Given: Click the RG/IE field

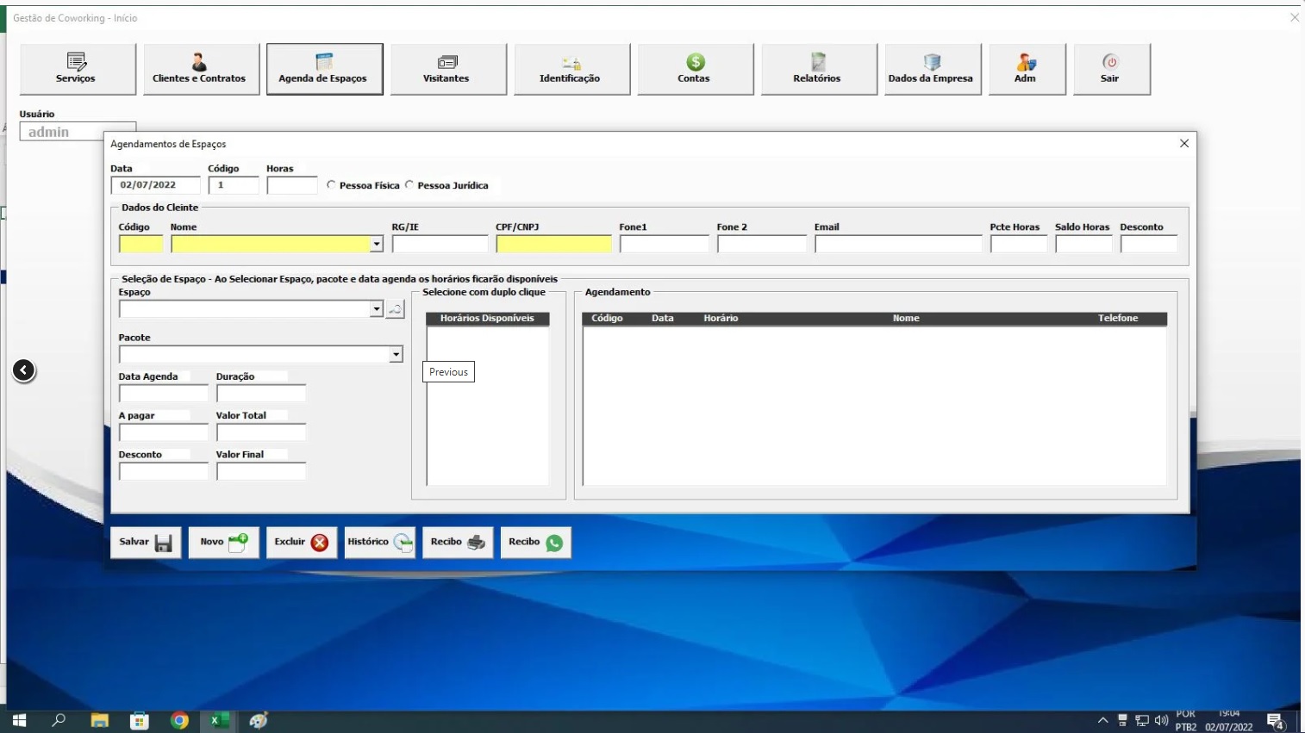Looking at the screenshot, I should click(440, 245).
